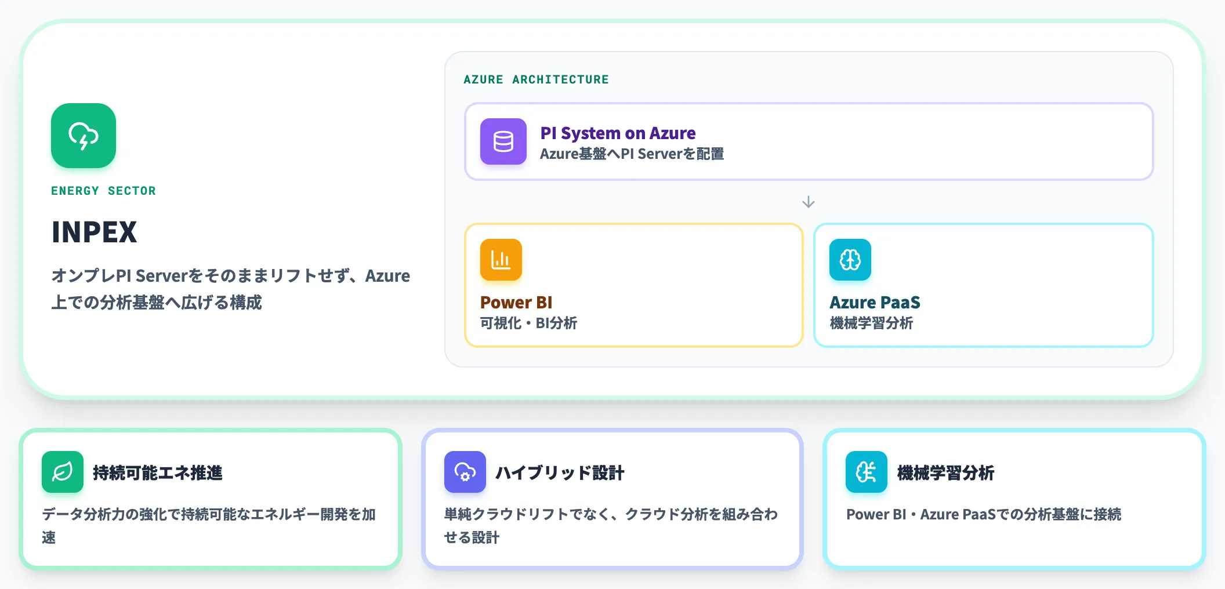Screen dimensions: 1225x589
Task: Click the データ分析力の強化 description text
Action: coord(209,526)
